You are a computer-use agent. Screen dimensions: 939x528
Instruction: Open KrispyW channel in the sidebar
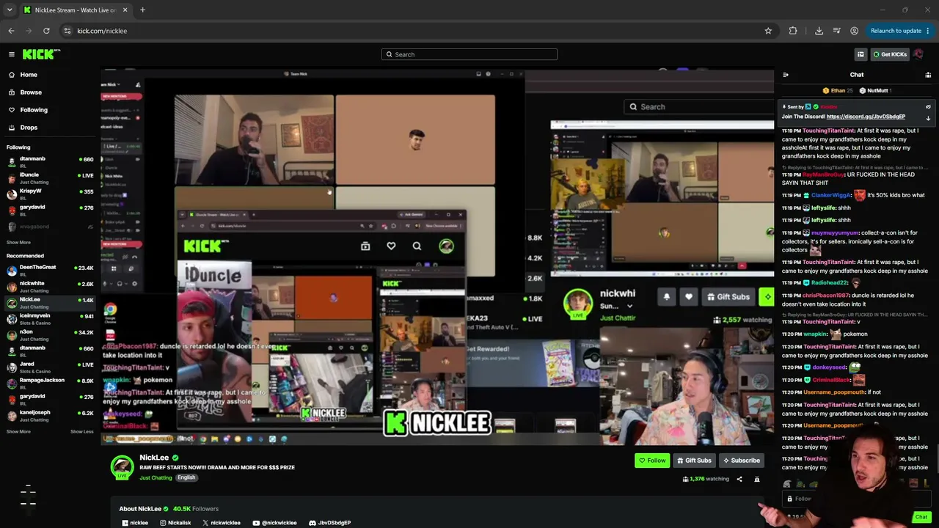(50, 194)
